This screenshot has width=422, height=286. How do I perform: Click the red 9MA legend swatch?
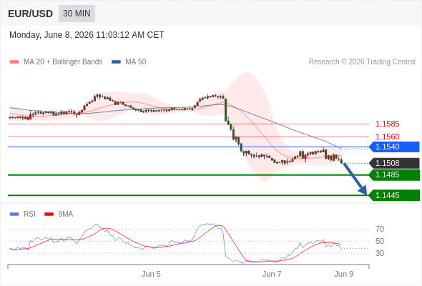coord(49,214)
